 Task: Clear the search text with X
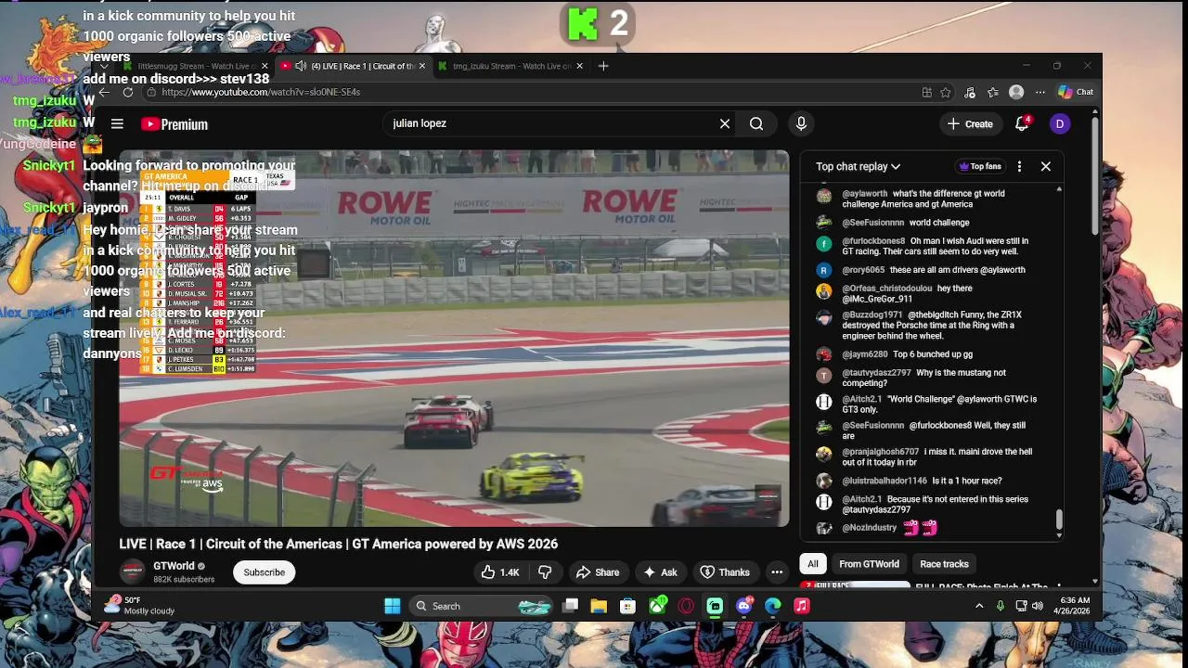coord(725,123)
